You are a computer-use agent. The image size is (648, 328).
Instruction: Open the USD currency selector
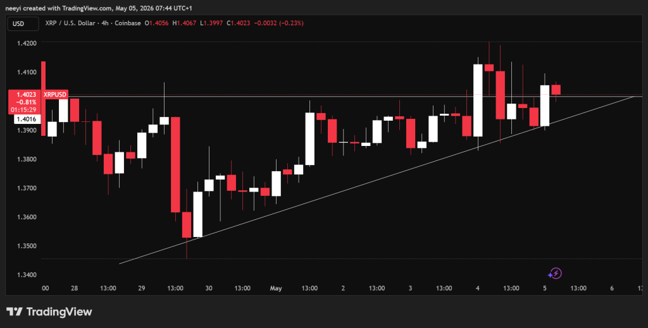23,23
